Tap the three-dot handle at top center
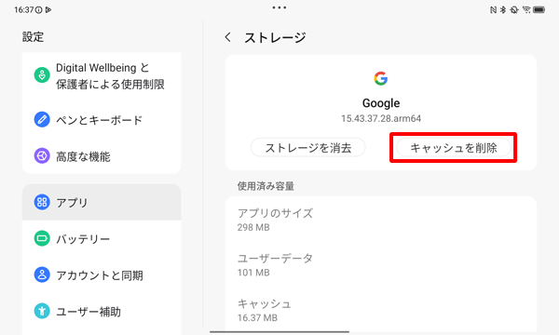The image size is (559, 335). click(x=279, y=7)
